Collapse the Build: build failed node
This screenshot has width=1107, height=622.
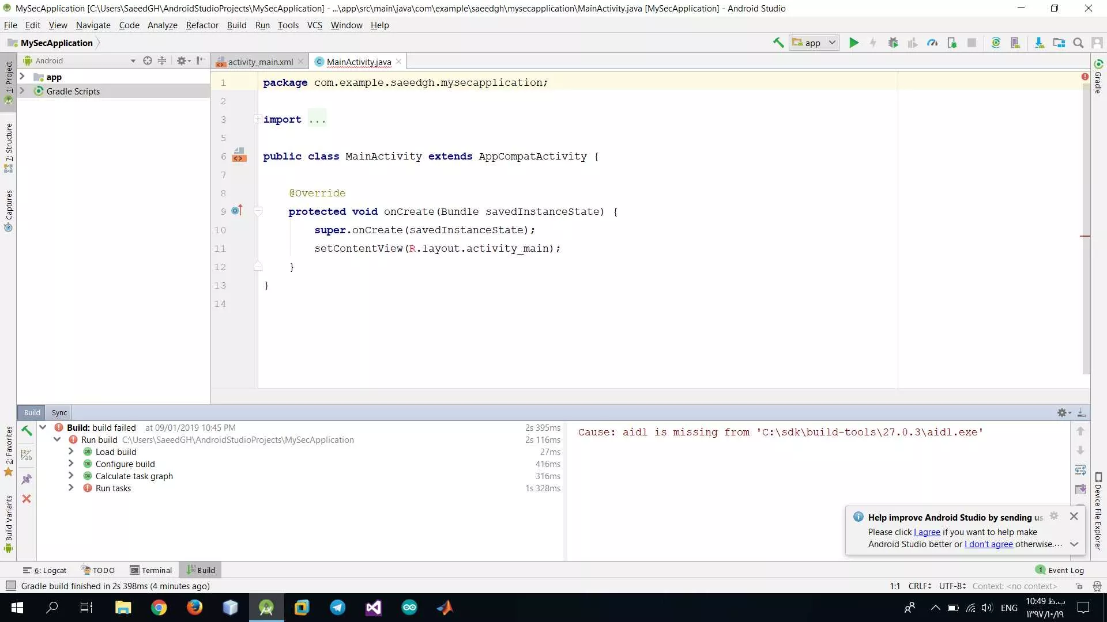(x=43, y=427)
